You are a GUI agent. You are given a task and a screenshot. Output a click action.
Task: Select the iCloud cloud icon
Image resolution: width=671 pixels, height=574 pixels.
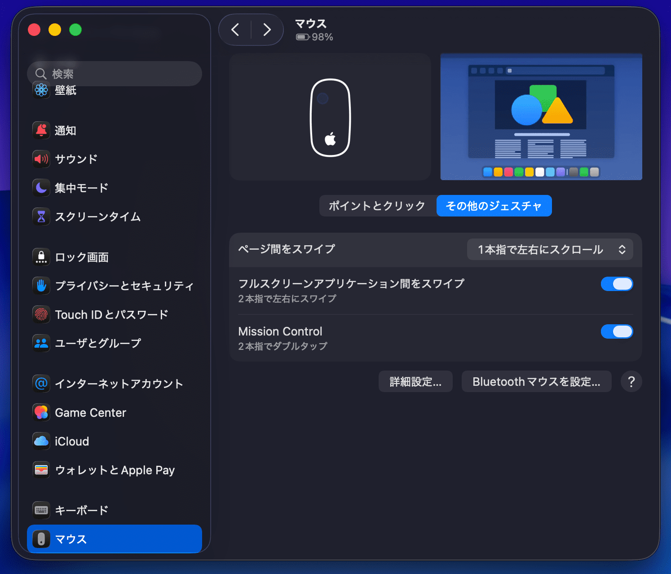[41, 441]
